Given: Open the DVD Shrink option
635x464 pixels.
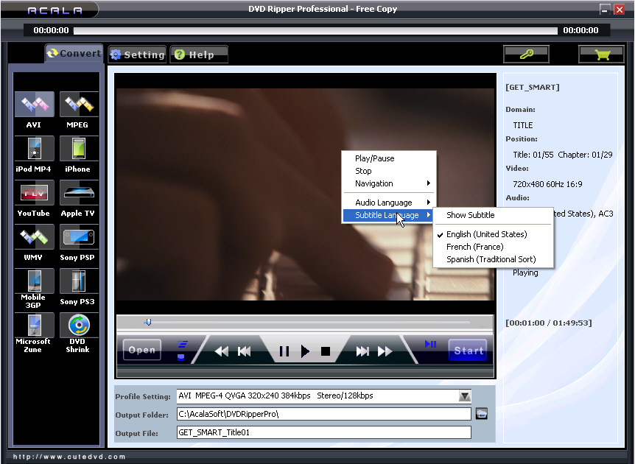Looking at the screenshot, I should (x=79, y=325).
